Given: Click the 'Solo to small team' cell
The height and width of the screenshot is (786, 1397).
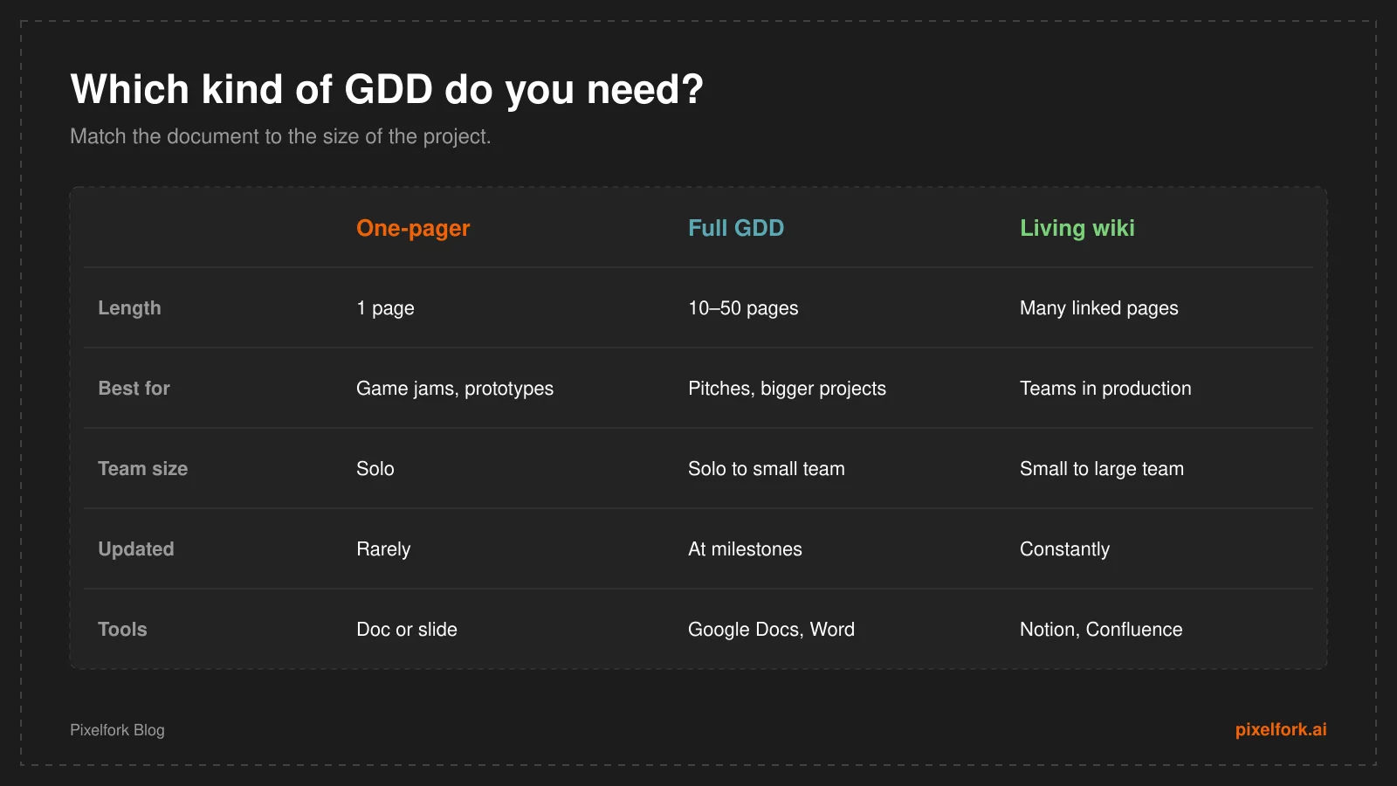Looking at the screenshot, I should [x=767, y=469].
